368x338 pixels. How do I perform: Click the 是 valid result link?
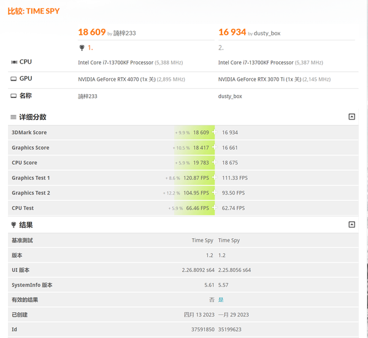click(x=221, y=299)
